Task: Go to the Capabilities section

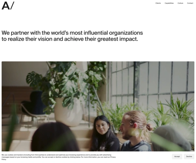Action: (169, 3)
